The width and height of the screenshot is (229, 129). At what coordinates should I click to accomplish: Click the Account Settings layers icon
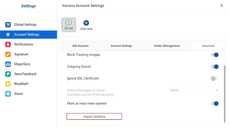pyautogui.click(x=8, y=35)
